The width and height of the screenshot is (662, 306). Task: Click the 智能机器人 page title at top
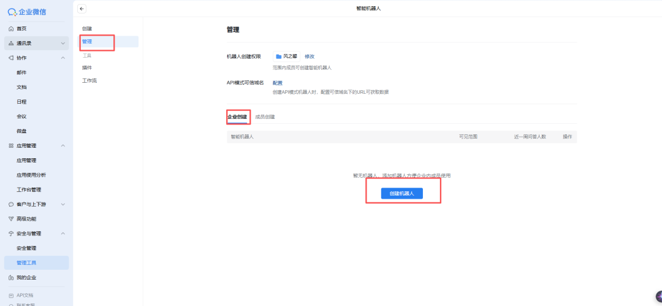click(369, 9)
